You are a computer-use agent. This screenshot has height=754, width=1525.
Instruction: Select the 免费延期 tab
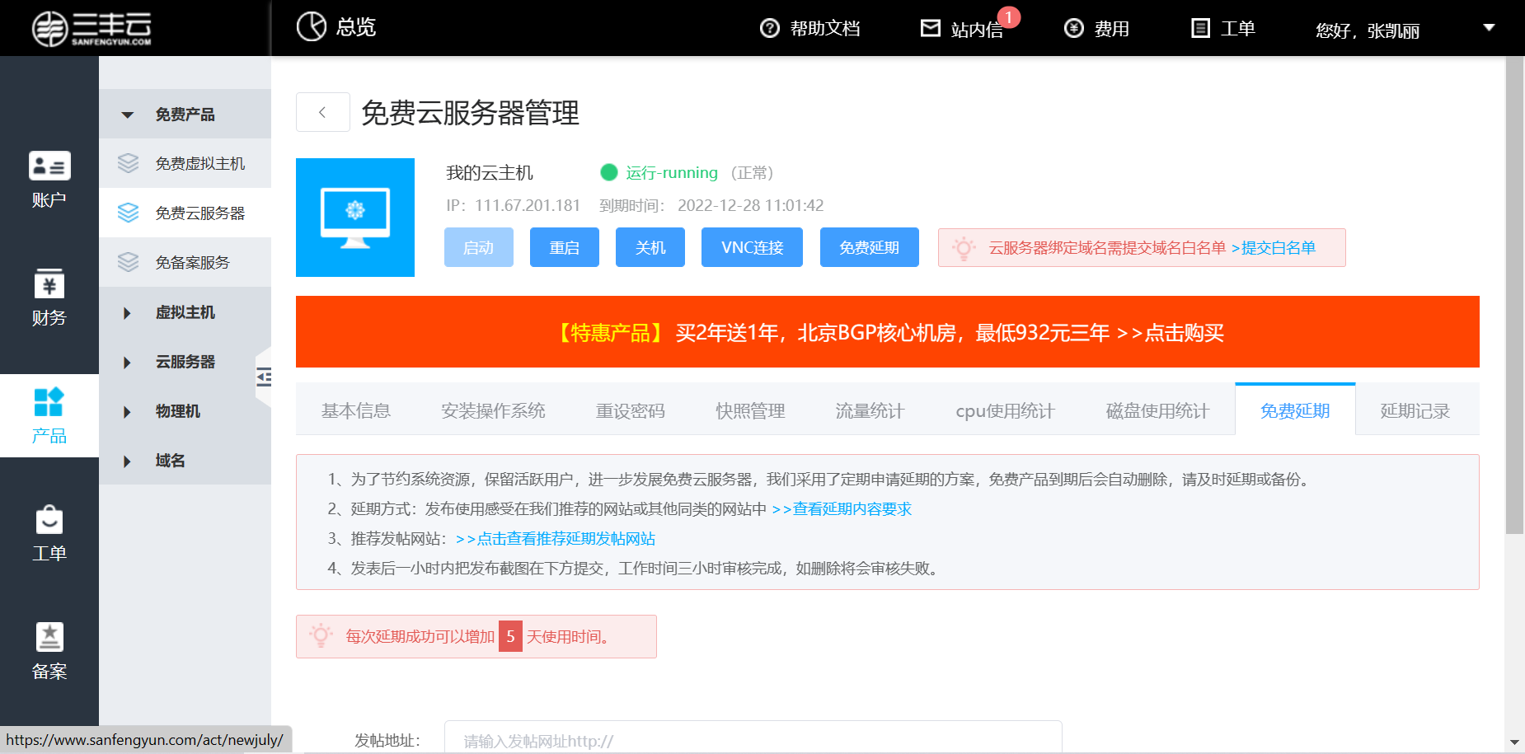(1295, 410)
